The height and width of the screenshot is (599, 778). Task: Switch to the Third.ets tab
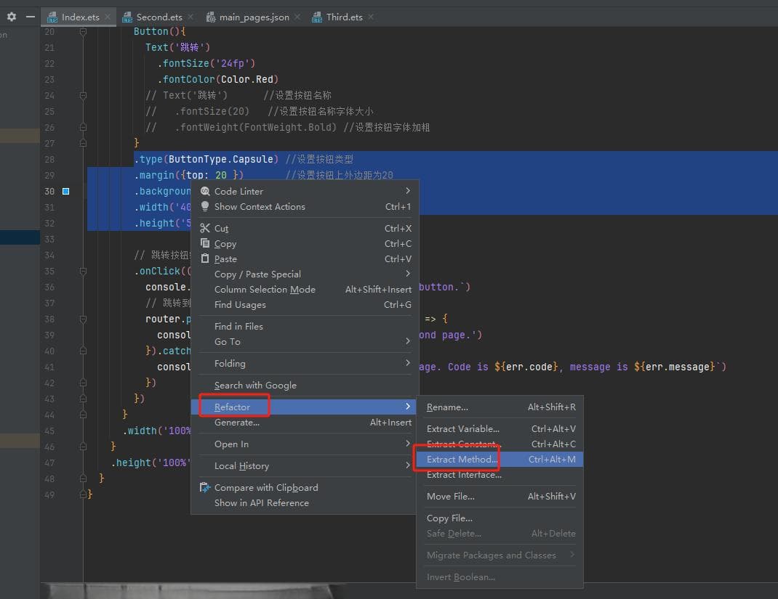(343, 17)
